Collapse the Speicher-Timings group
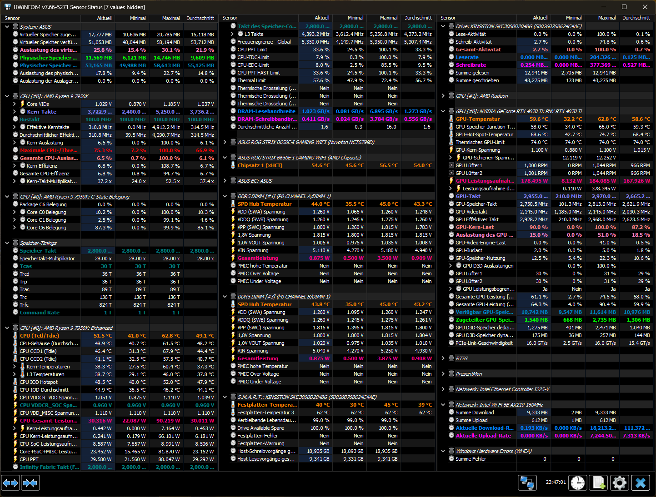656x497 pixels. click(x=7, y=243)
